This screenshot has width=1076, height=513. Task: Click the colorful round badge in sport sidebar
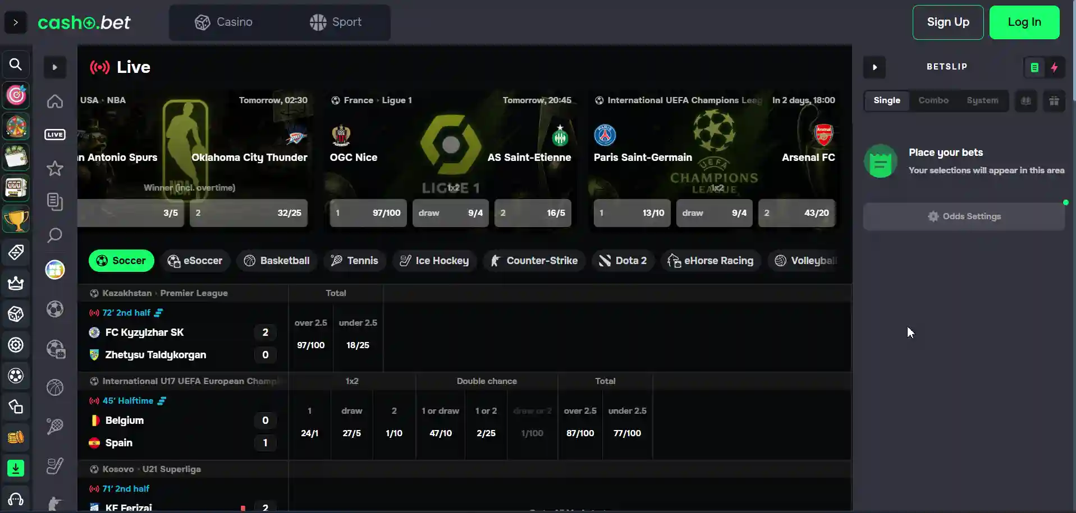(55, 270)
